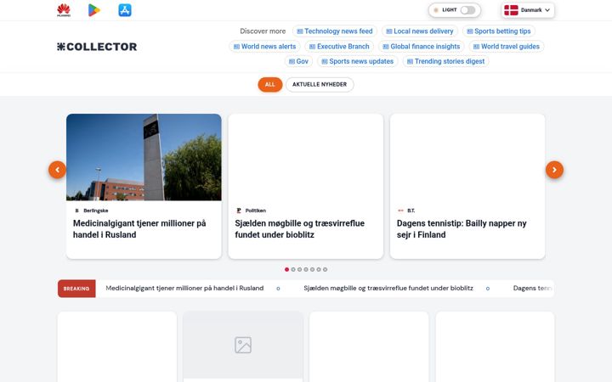Screen dimensions: 612x382
Task: Select the sixth carousel pagination dot
Action: [319, 269]
